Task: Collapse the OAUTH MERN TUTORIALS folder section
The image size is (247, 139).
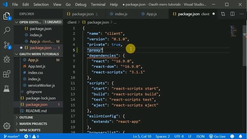Action: (38, 54)
